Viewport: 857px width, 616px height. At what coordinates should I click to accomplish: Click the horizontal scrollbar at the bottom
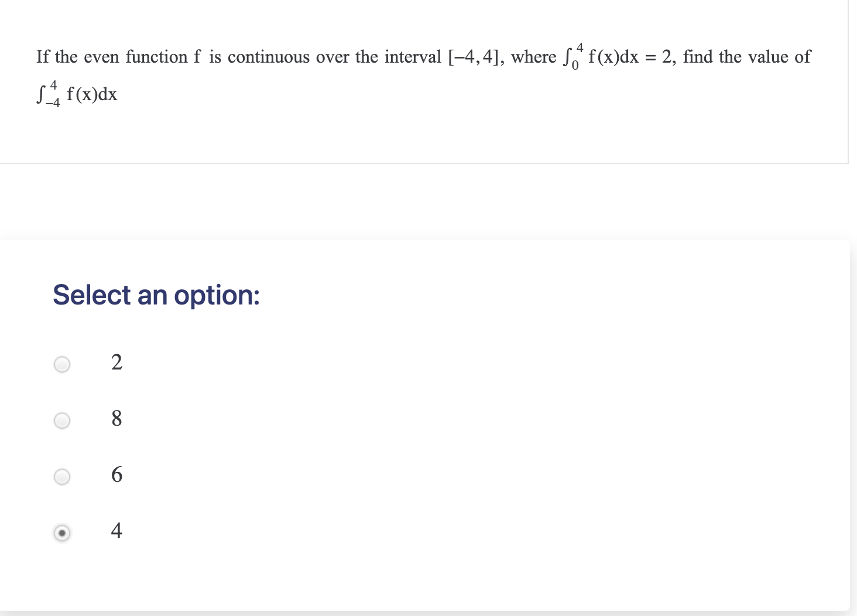coord(410,613)
